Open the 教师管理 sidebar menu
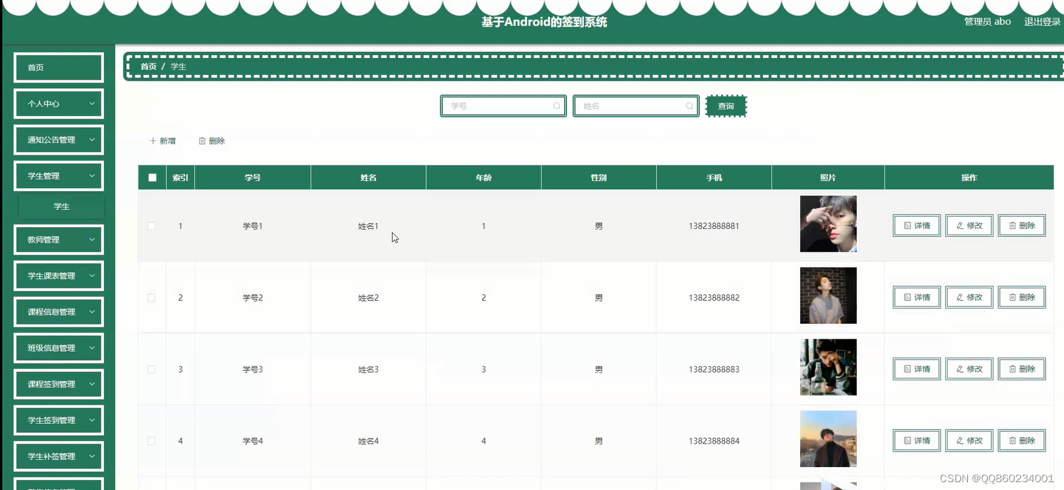This screenshot has width=1064, height=490. pyautogui.click(x=59, y=239)
